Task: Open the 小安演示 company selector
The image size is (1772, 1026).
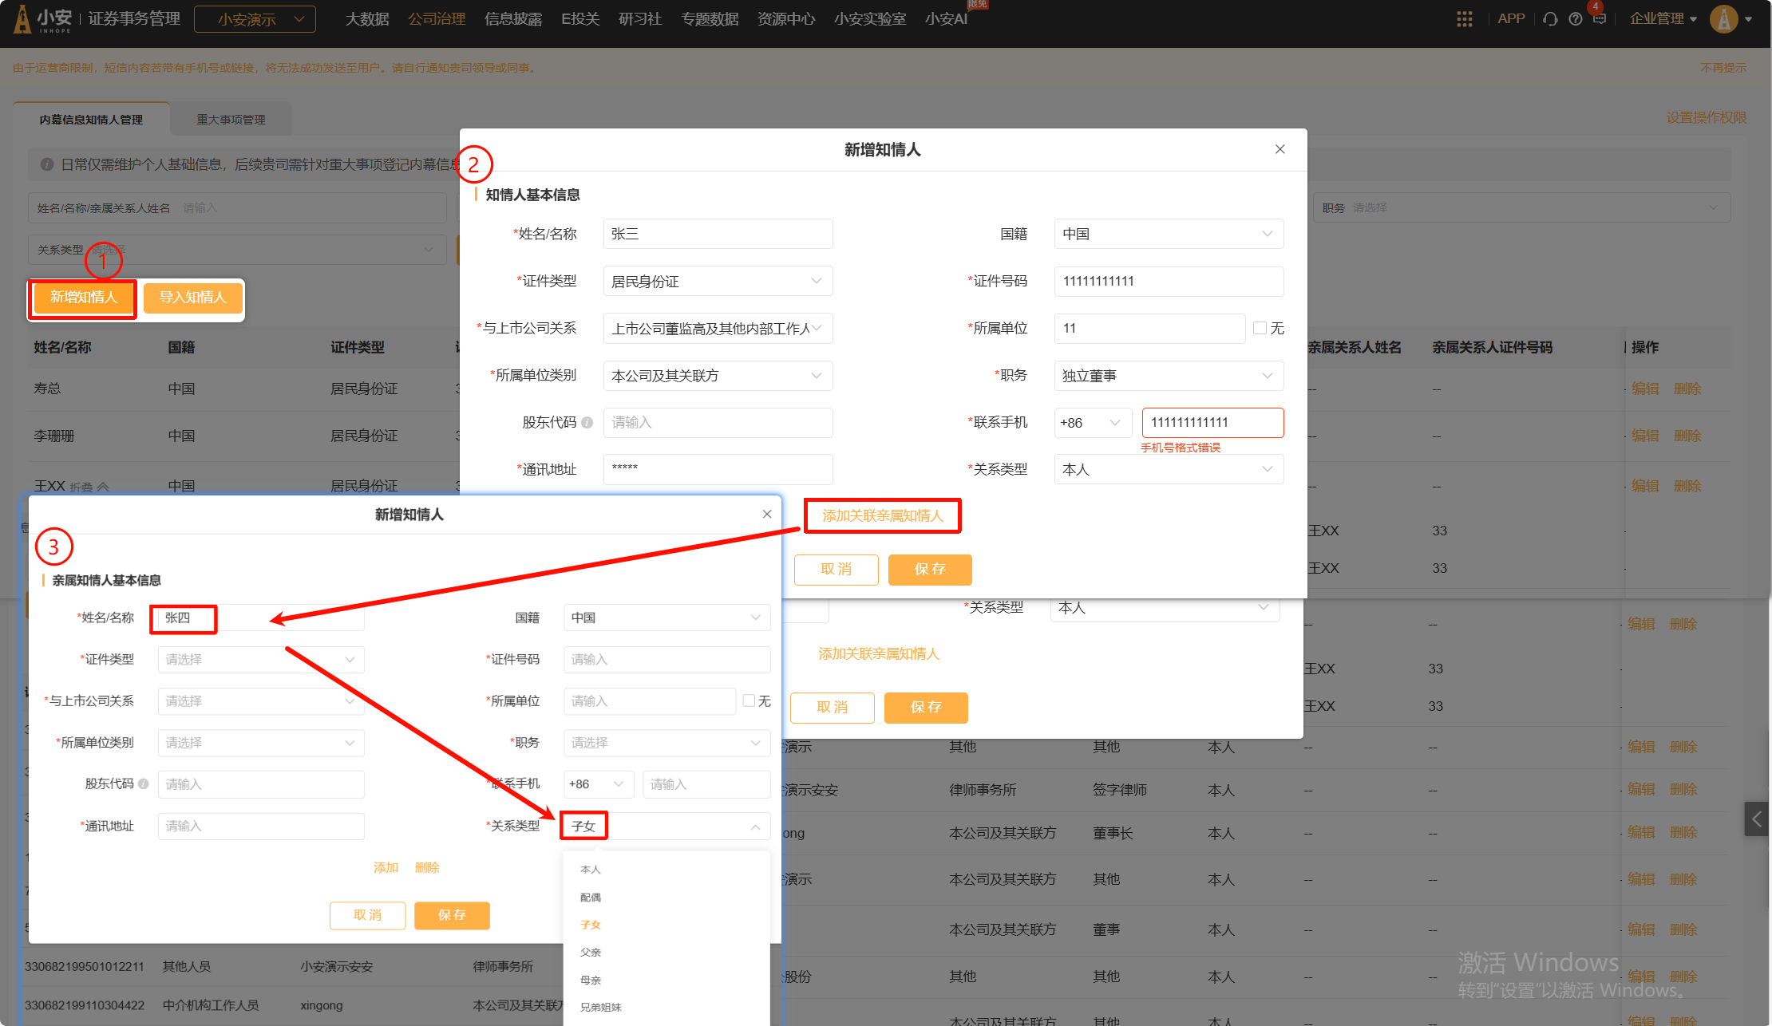Action: click(255, 19)
